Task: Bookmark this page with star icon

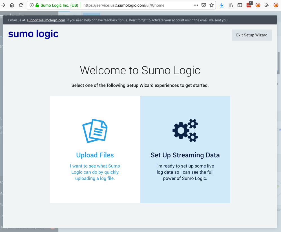Action: 212,5
